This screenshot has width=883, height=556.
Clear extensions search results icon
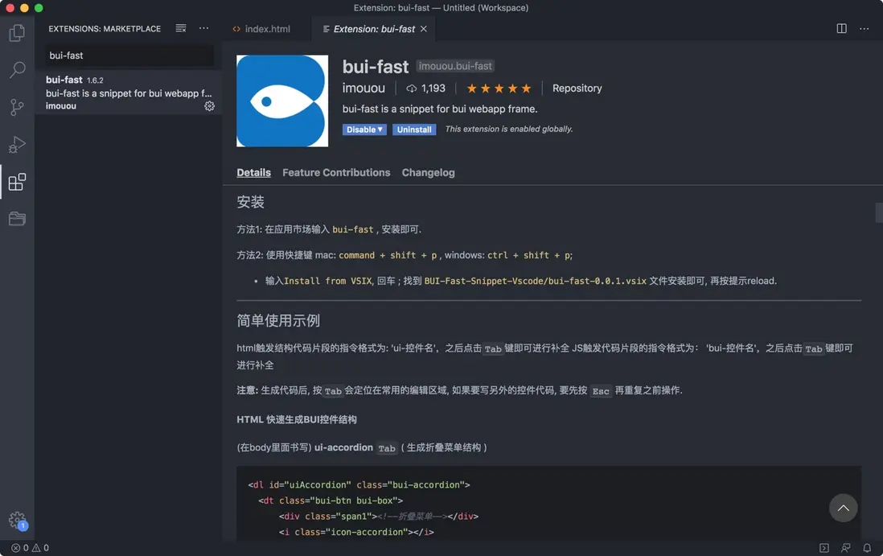coord(181,28)
